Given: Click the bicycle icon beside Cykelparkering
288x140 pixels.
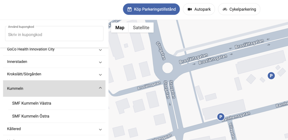Looking at the screenshot, I should click(x=225, y=9).
